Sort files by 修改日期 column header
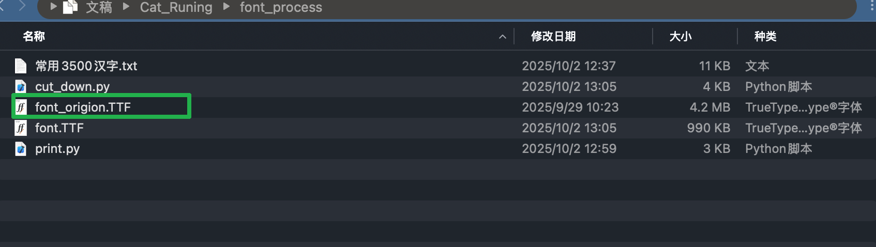Screen dimensions: 876x247 (553, 36)
